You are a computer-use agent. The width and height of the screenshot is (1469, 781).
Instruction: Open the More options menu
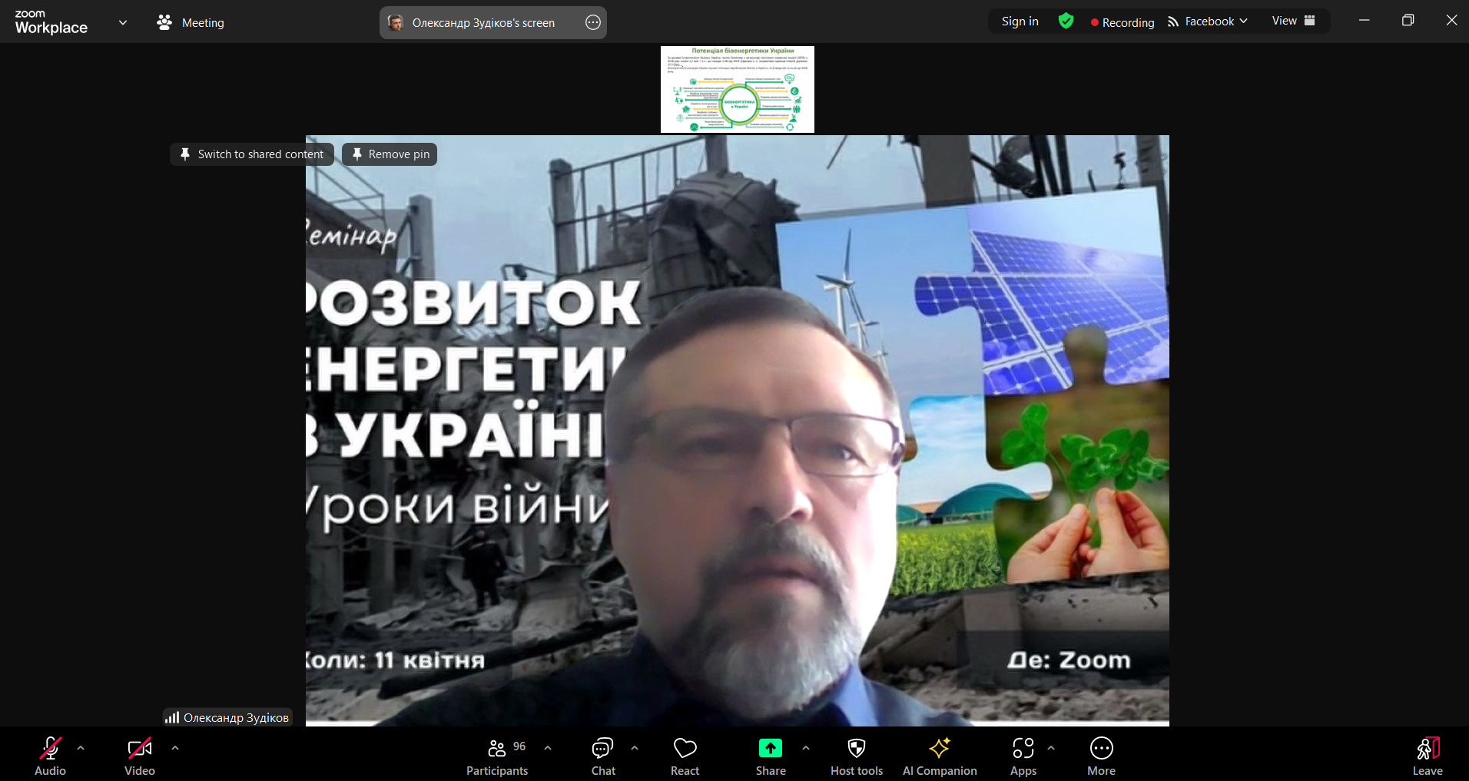[1101, 757]
